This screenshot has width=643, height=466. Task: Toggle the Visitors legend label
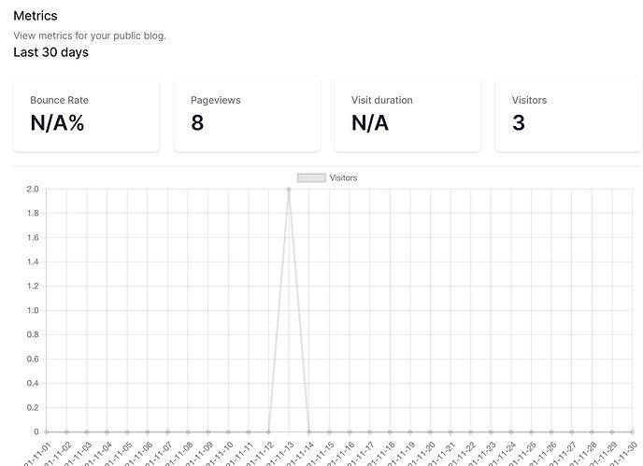coord(343,177)
